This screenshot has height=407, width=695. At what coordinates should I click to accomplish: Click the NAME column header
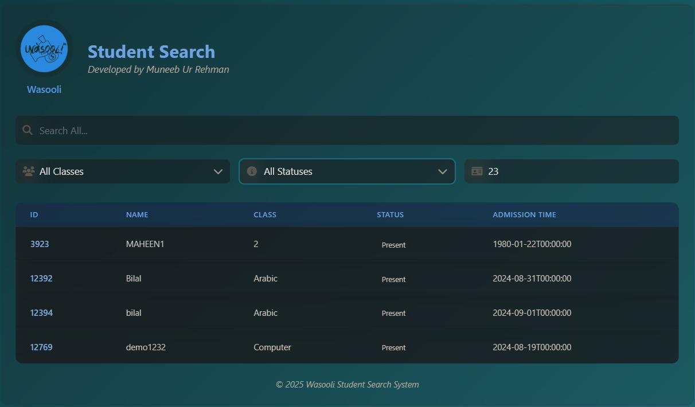[137, 215]
